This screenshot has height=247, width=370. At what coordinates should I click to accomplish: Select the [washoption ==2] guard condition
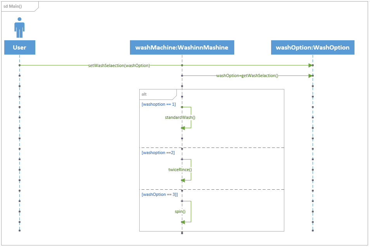point(157,153)
